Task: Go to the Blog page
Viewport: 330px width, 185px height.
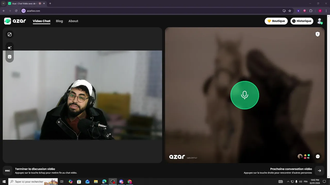Action: pos(59,21)
